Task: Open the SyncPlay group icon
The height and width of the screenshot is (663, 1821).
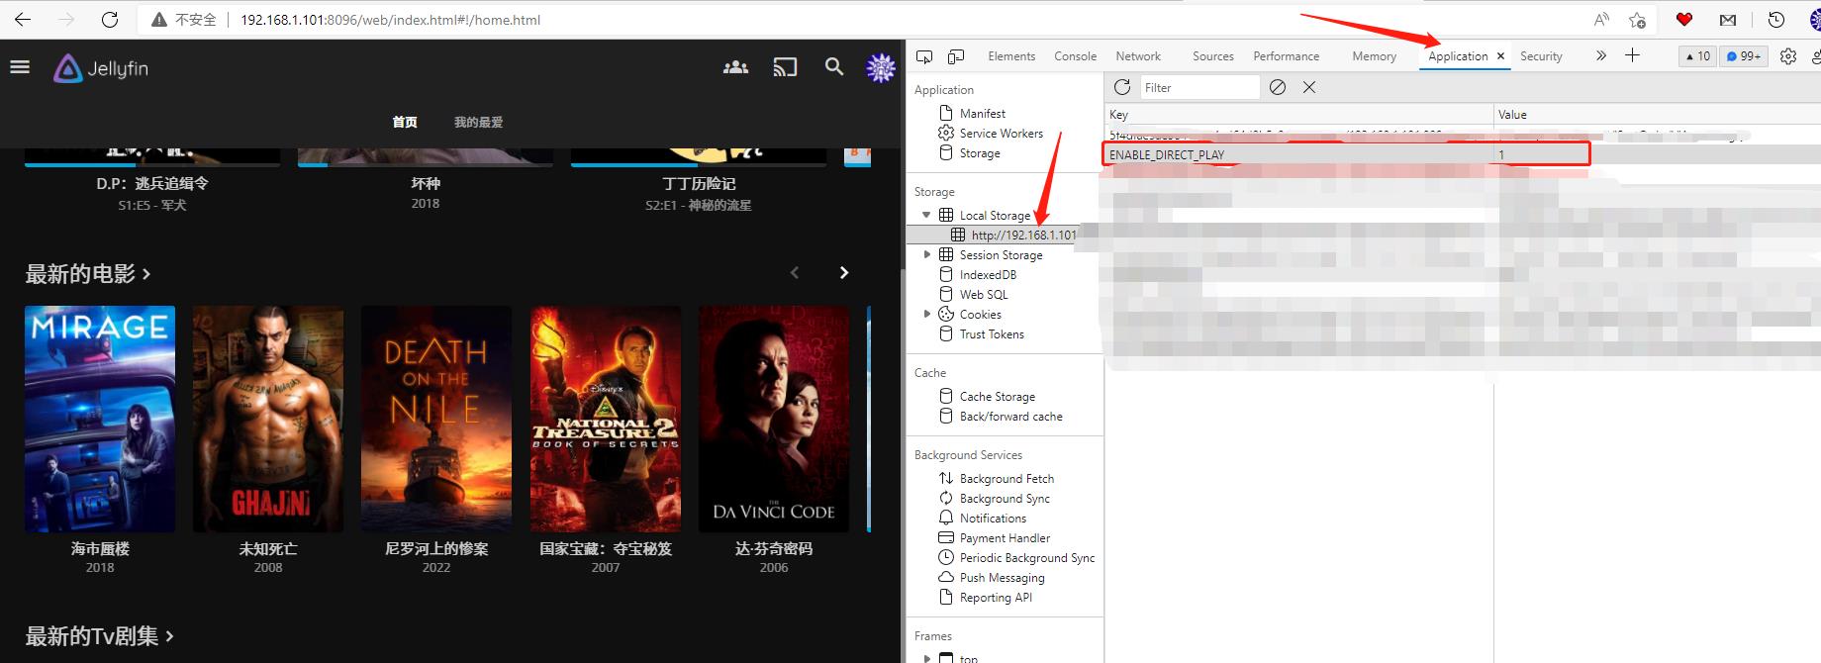Action: [x=735, y=67]
